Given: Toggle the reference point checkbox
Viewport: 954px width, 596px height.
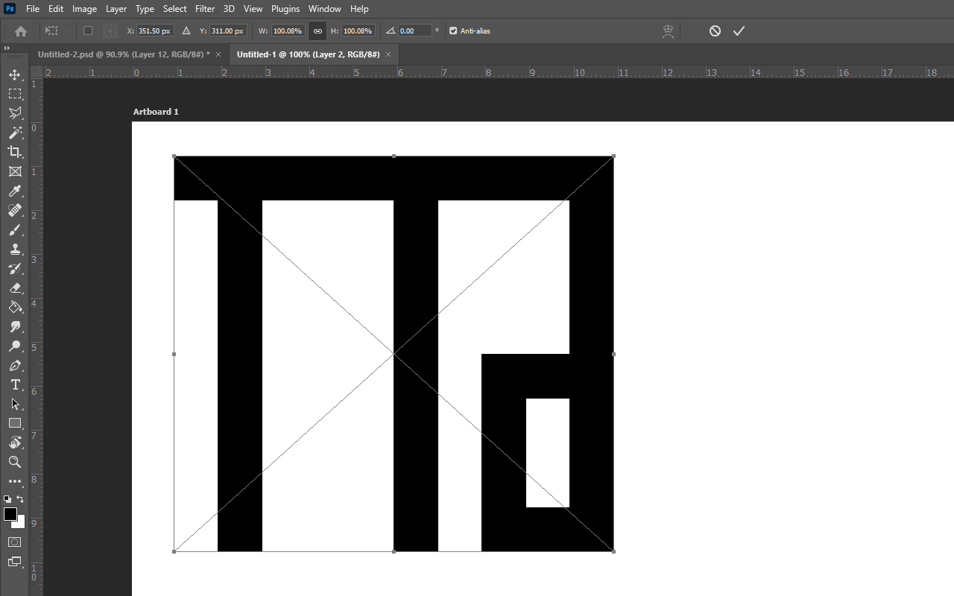Looking at the screenshot, I should [88, 31].
